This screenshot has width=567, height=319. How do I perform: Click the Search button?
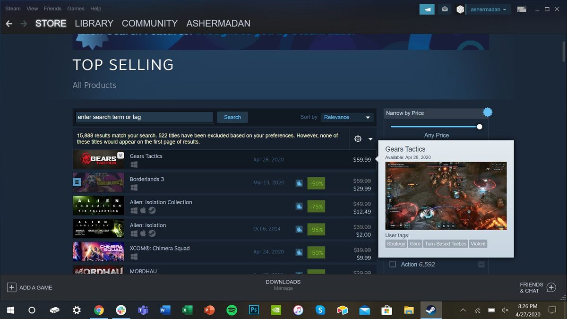232,117
